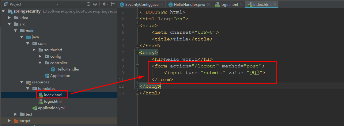Screen dimensions: 344x126
Task: Close the index.html tab
Action: 275,4
